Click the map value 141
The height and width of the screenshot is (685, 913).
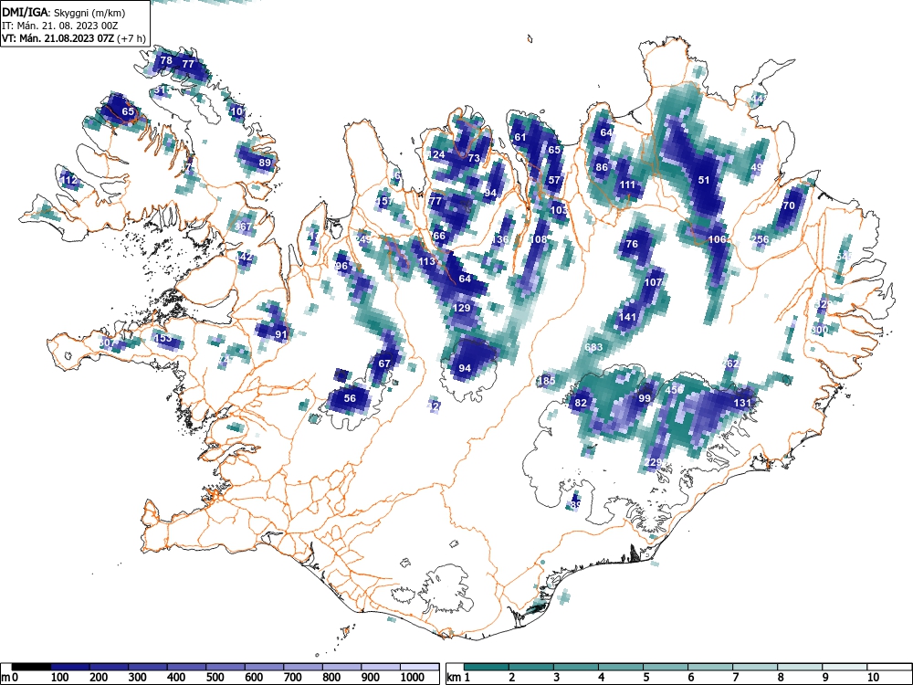[x=627, y=317]
